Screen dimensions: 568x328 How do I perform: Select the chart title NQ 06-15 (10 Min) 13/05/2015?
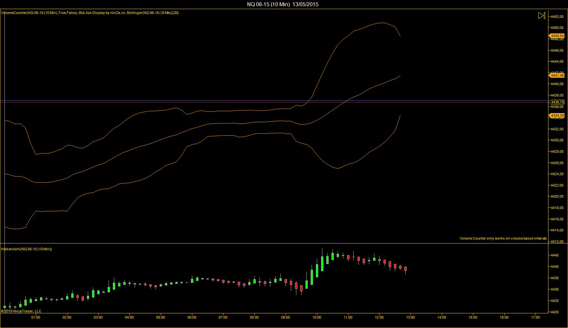[283, 4]
